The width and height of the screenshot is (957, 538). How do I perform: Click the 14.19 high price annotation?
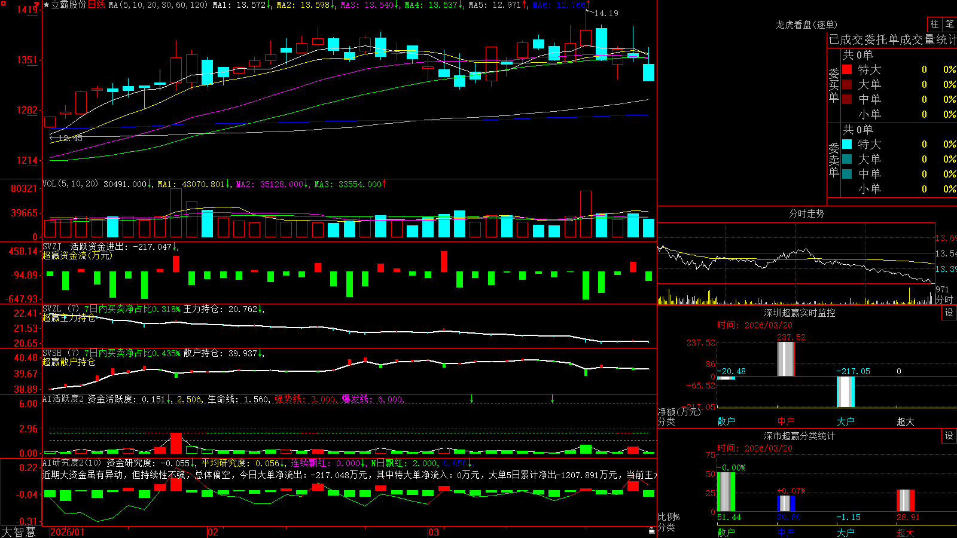click(606, 13)
